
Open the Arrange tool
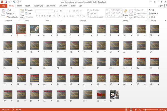126,14
